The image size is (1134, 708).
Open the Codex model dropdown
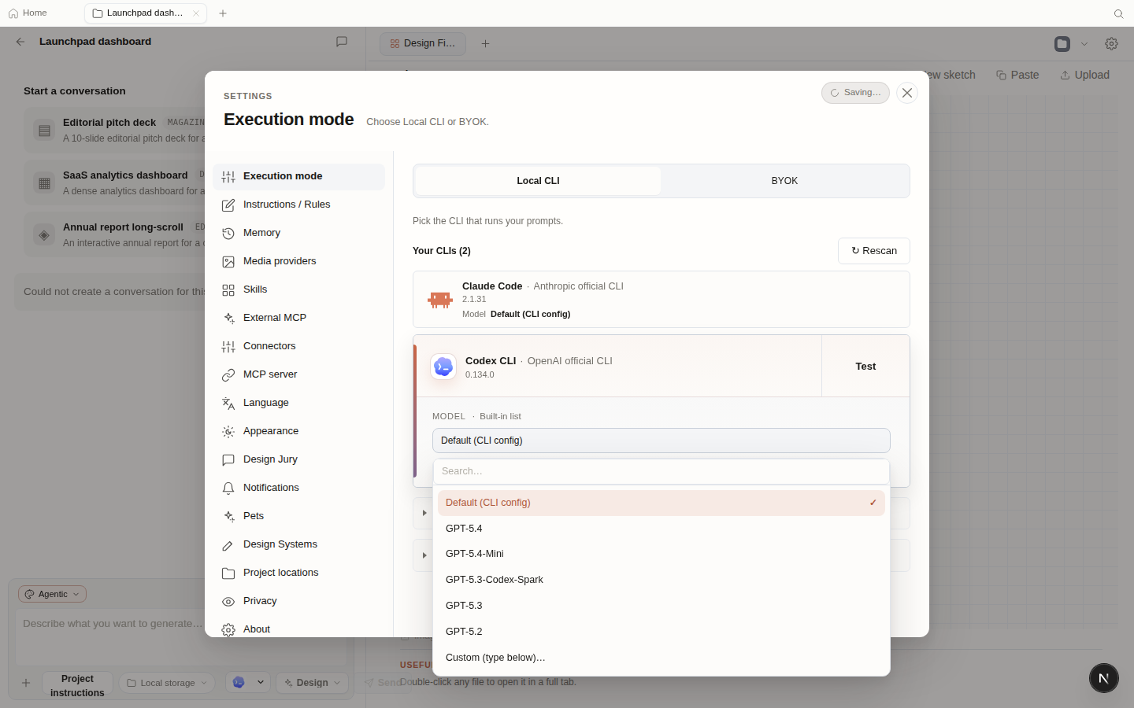[661, 441]
